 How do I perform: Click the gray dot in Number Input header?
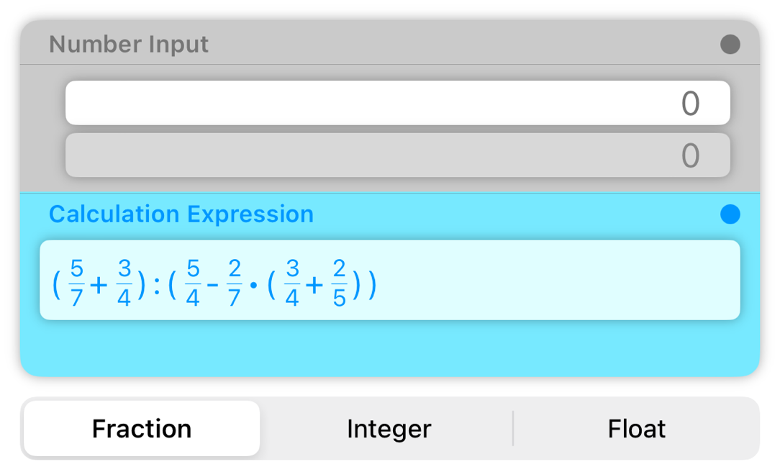[730, 45]
